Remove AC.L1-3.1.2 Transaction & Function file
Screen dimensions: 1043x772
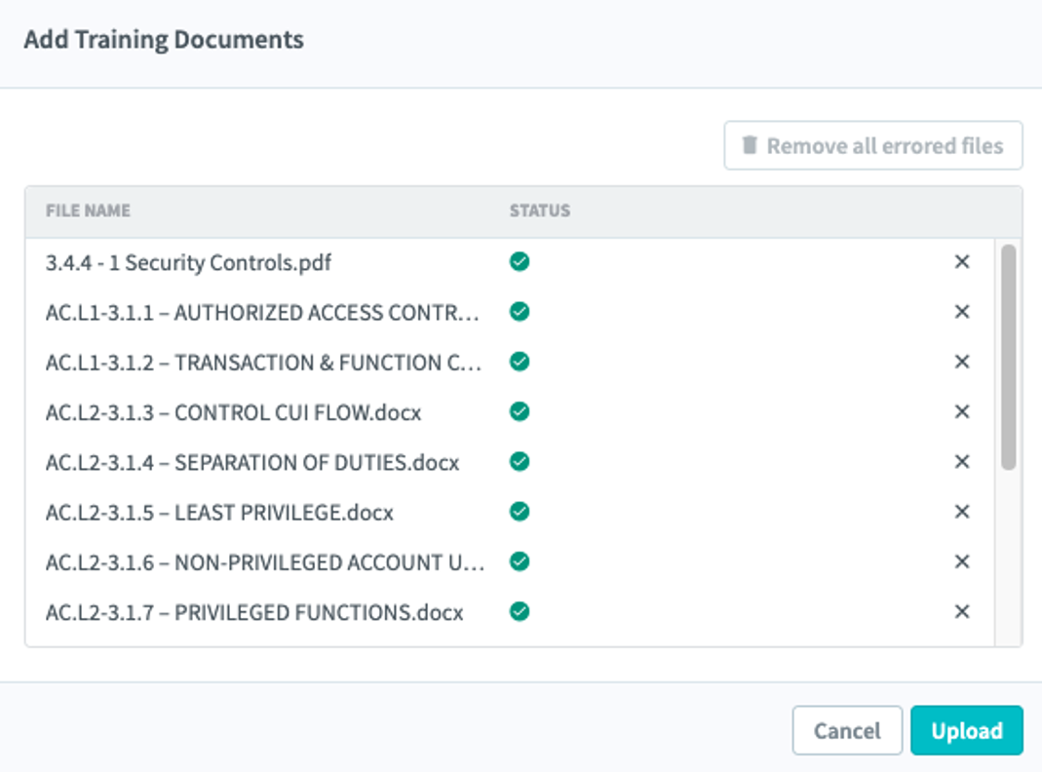click(962, 362)
